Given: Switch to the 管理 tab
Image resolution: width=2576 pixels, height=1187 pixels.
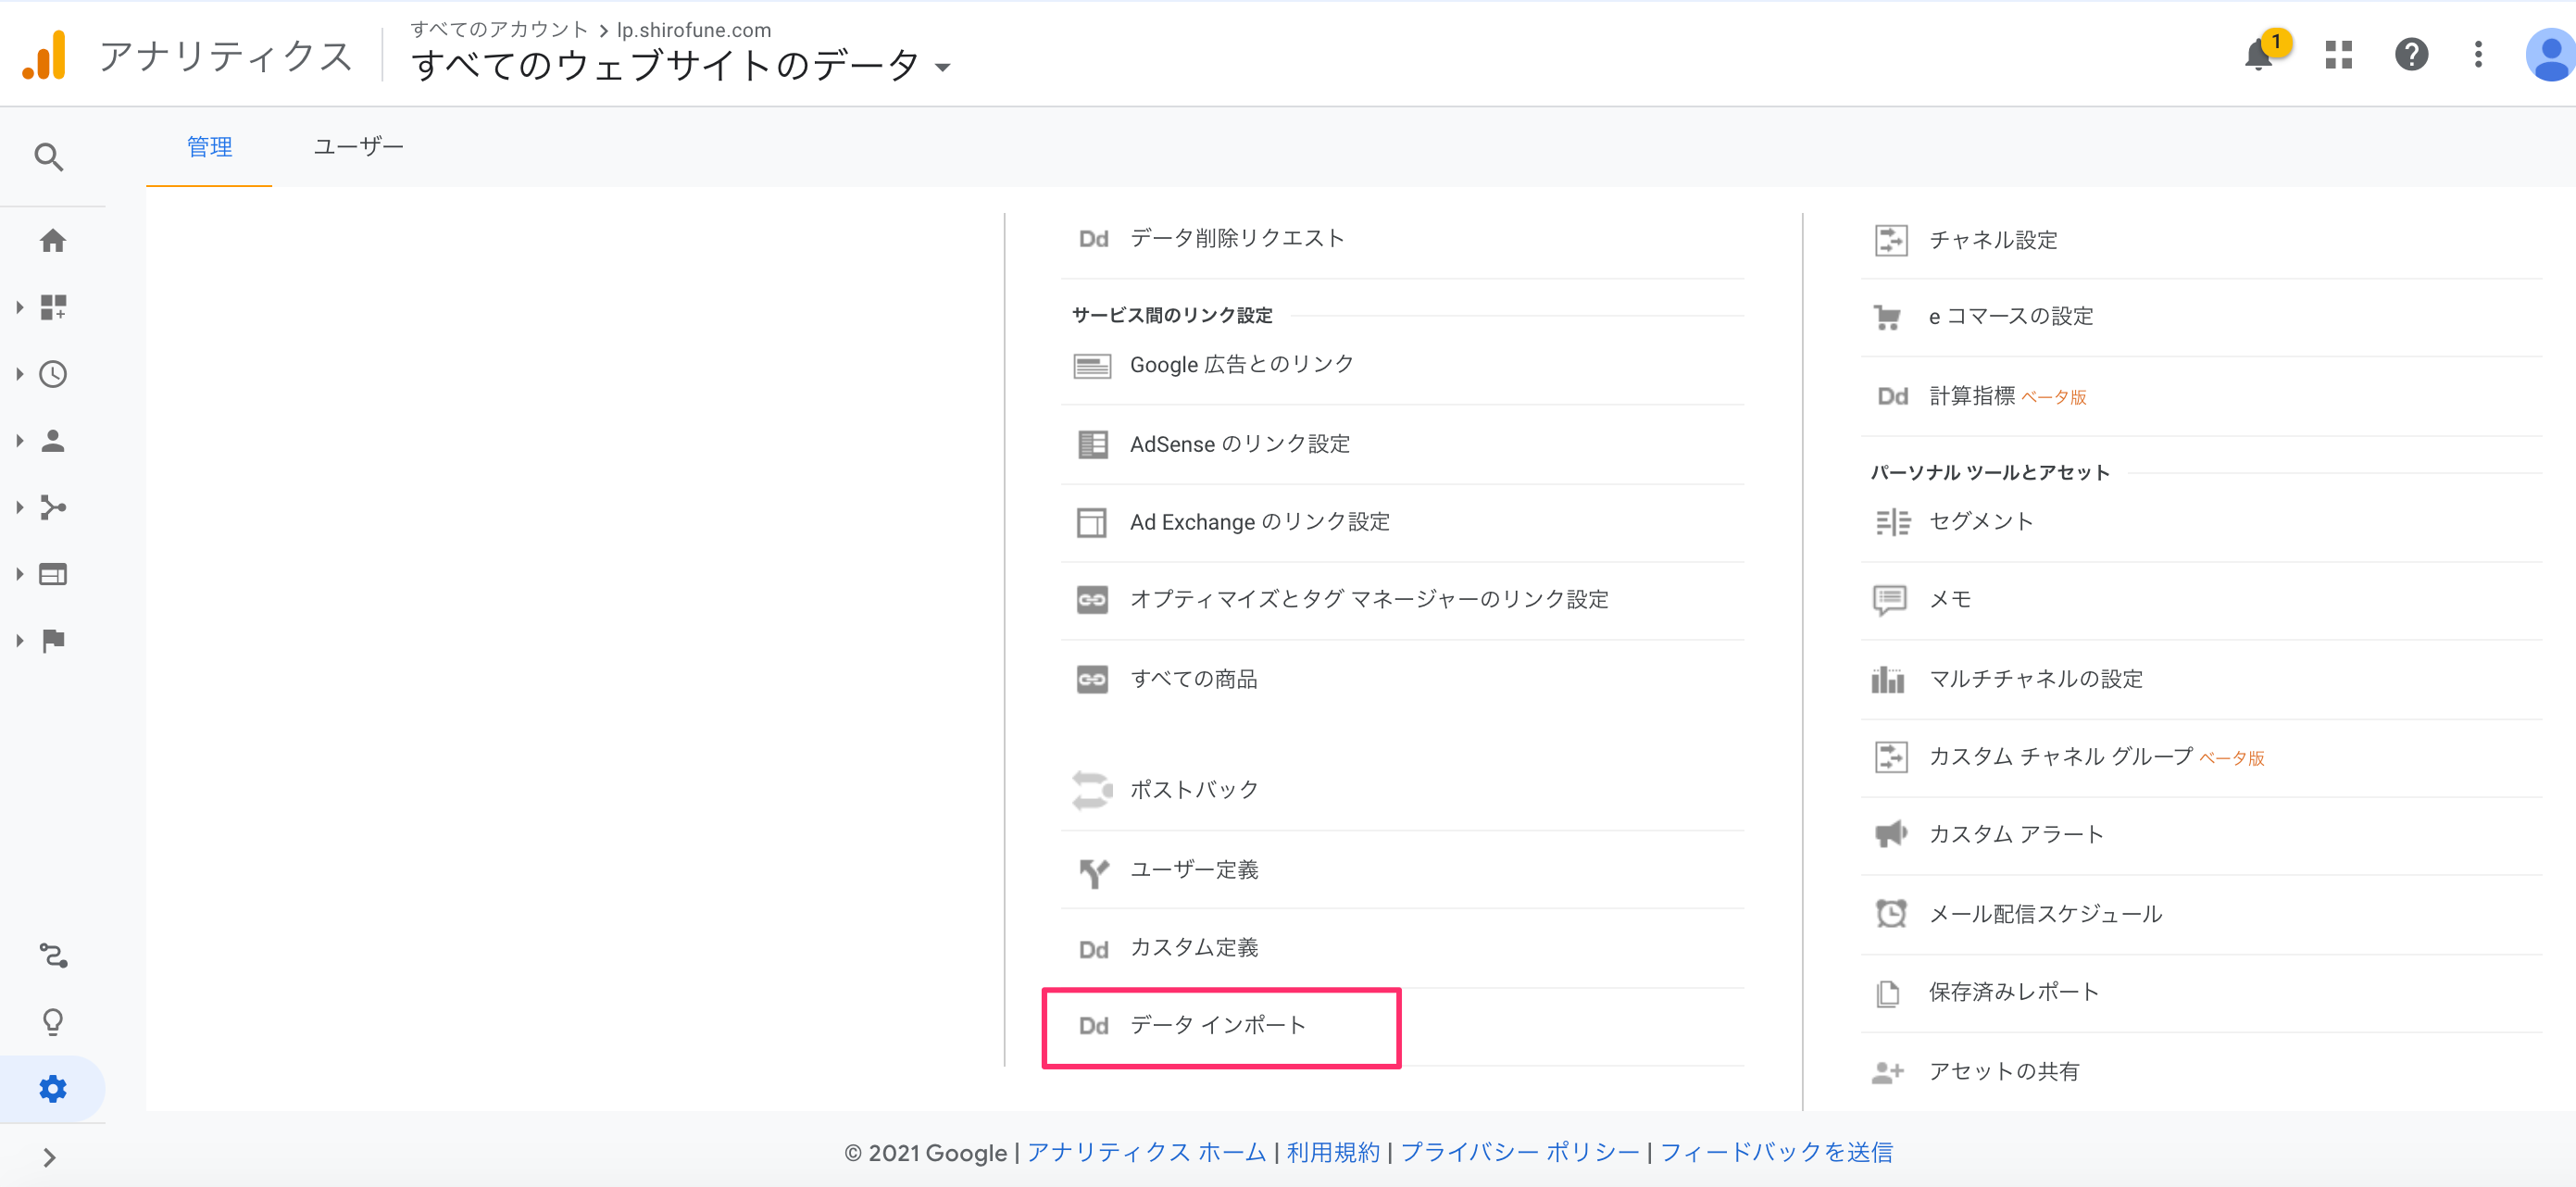Looking at the screenshot, I should [x=209, y=147].
